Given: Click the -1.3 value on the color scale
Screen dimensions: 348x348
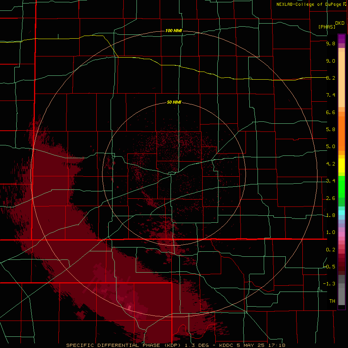Looking at the screenshot, I should click(329, 284).
